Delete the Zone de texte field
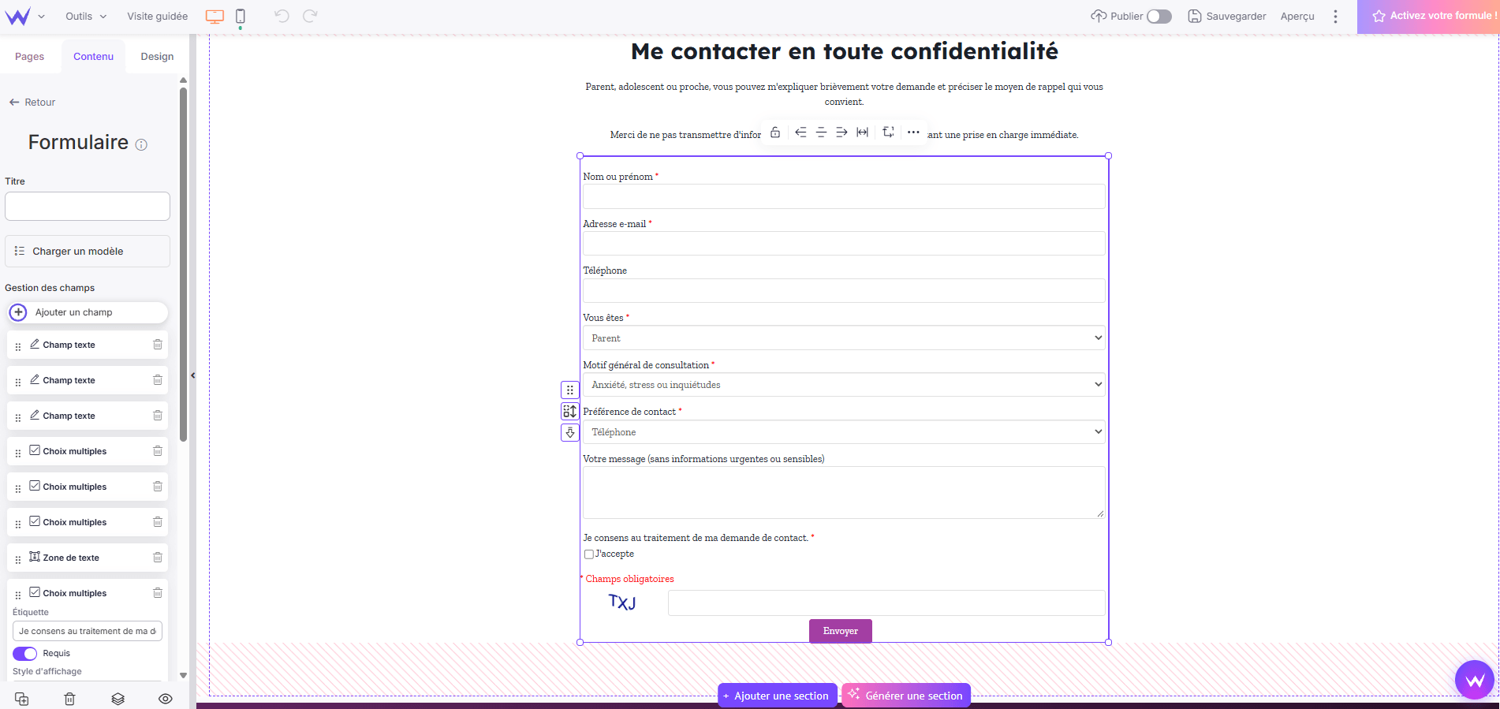The height and width of the screenshot is (709, 1500). 158,558
